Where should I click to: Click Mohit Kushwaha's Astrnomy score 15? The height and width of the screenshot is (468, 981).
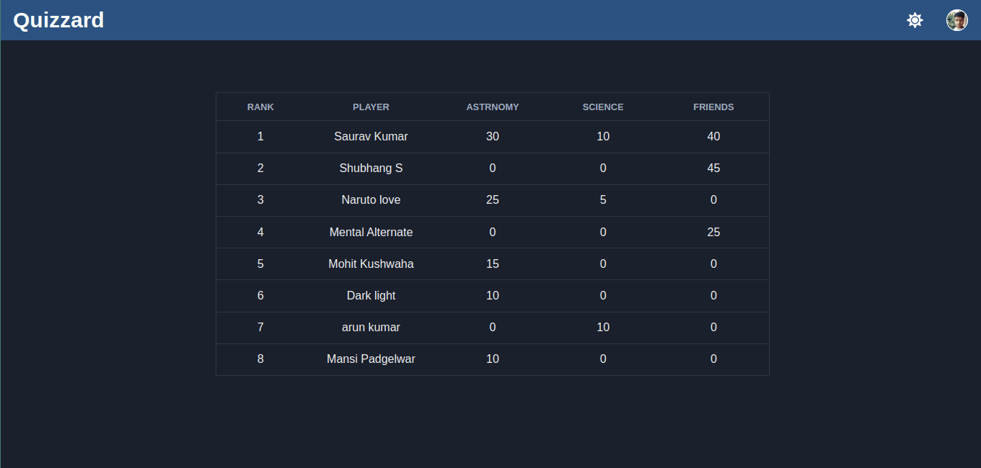(x=493, y=264)
